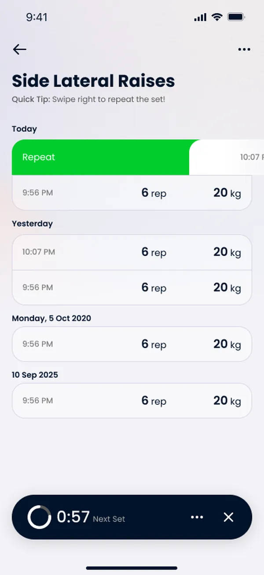Open the Monday, 5 Oct 2020 set
Viewport: 264px width, 575px height.
click(132, 344)
